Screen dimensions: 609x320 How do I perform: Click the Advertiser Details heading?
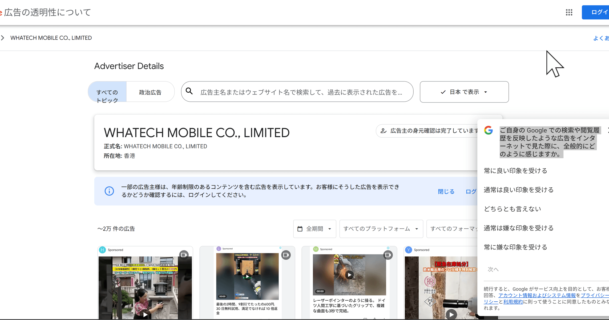[x=129, y=66]
